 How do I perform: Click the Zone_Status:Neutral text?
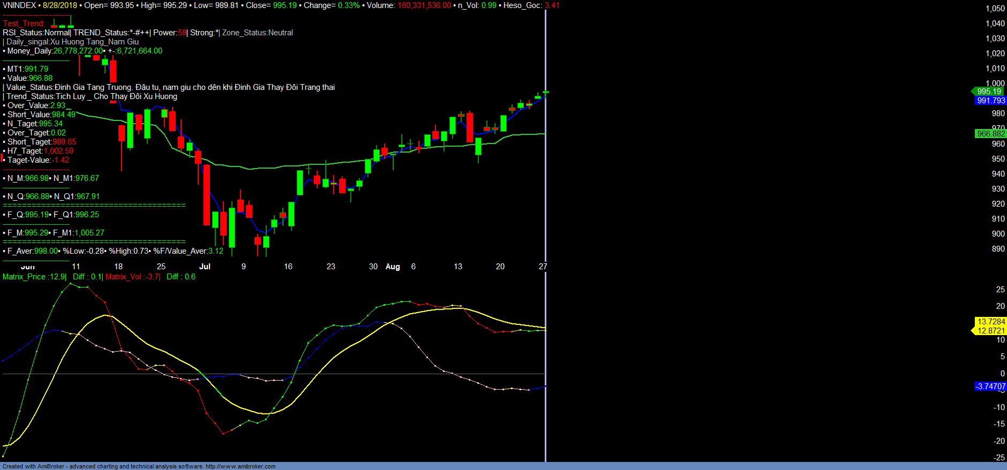pos(258,33)
